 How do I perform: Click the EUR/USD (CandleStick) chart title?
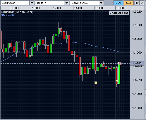point(17,12)
